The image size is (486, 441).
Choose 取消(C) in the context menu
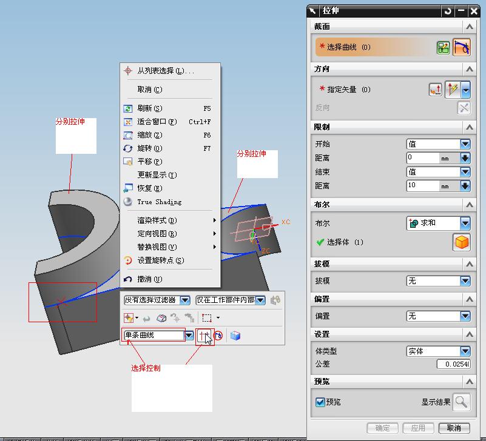click(170, 90)
